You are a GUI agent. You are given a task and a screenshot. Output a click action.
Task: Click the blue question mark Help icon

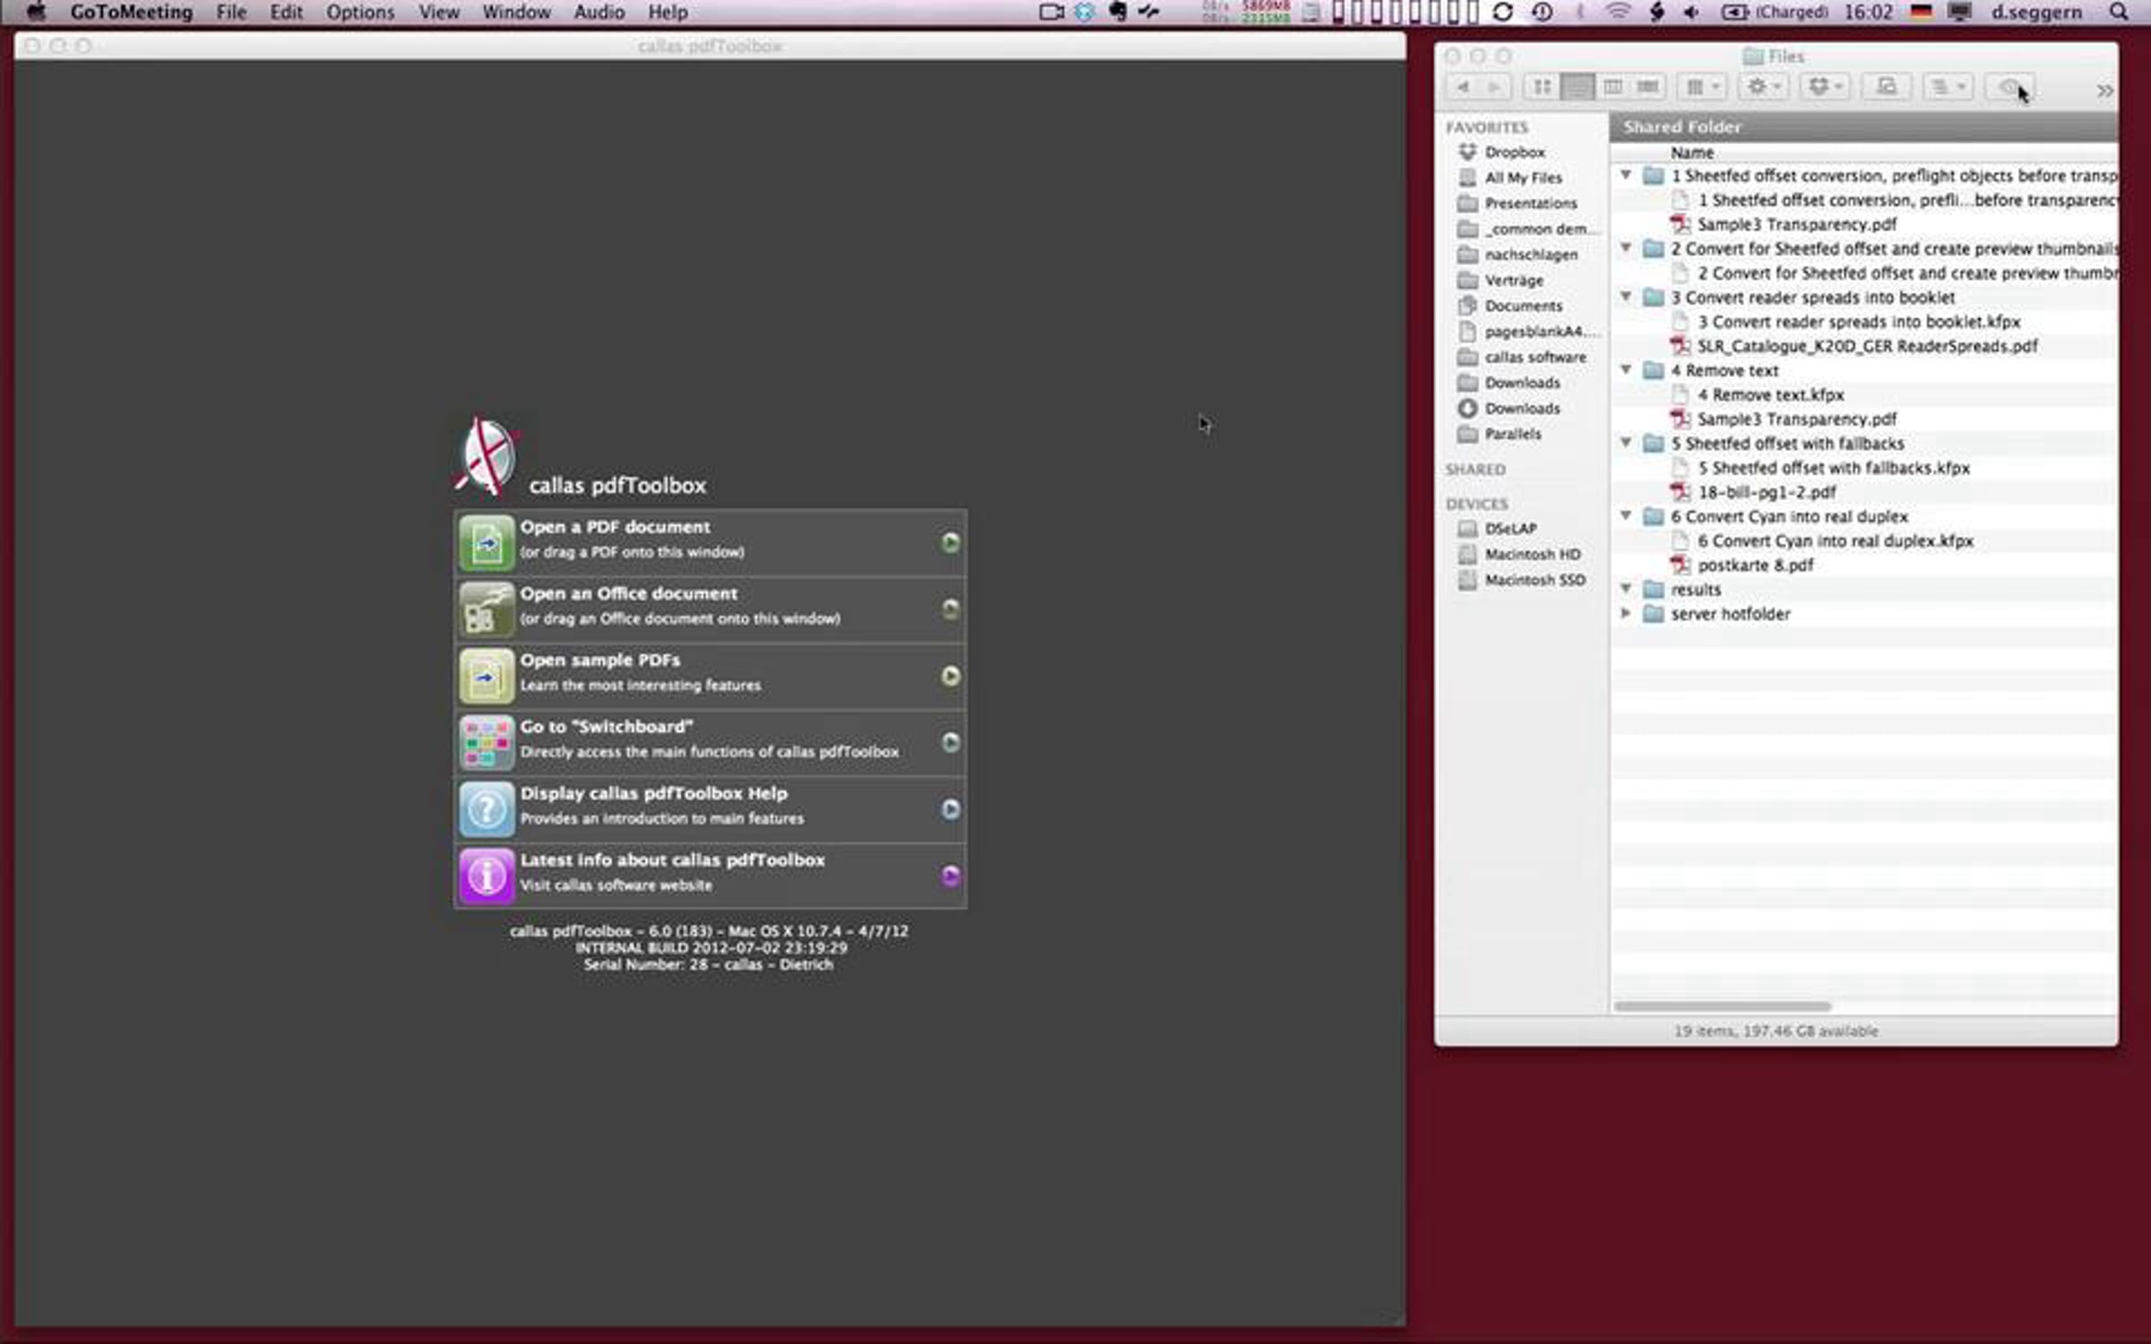[487, 809]
